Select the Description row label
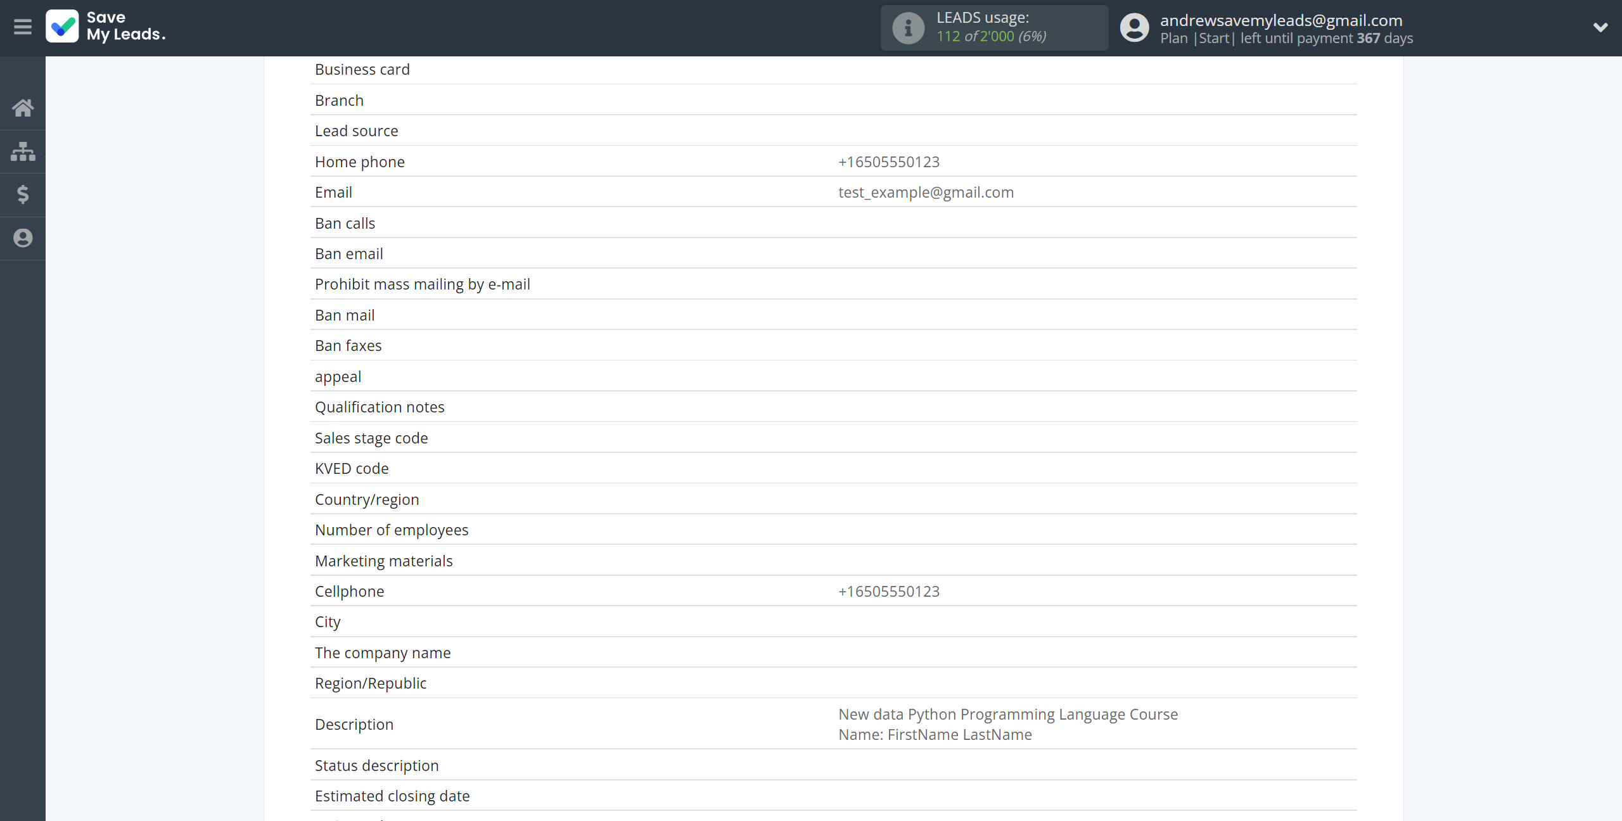 (354, 724)
